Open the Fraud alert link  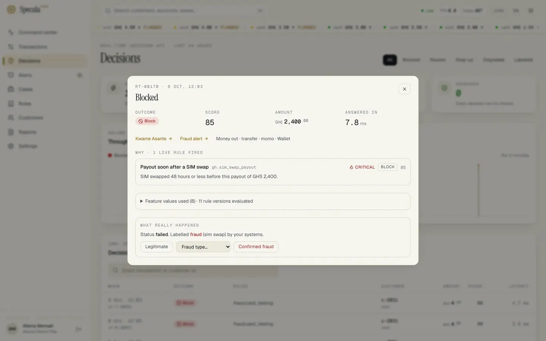pos(194,139)
